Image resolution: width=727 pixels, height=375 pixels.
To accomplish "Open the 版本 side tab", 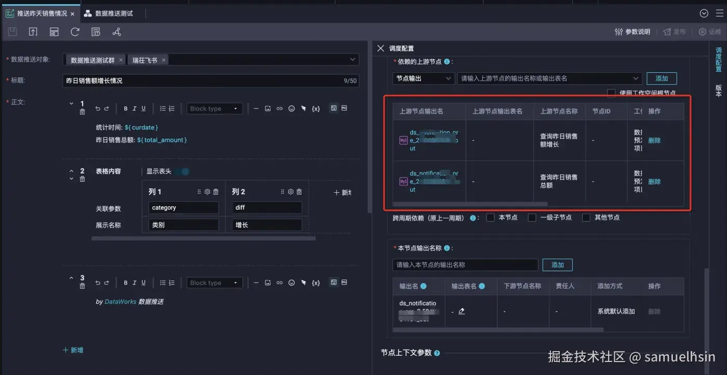I will (x=719, y=91).
